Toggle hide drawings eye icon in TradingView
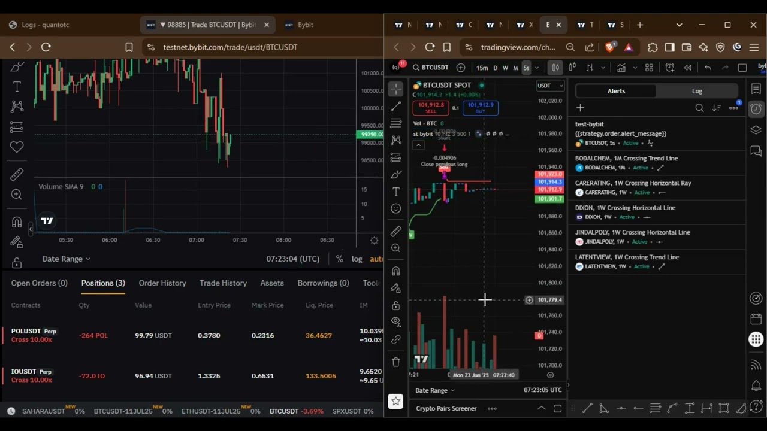 [395, 322]
